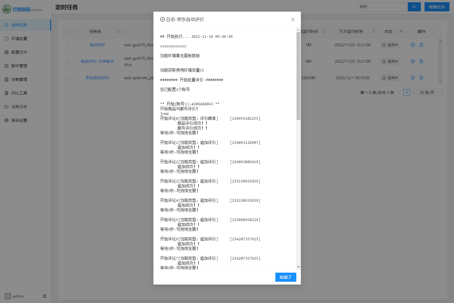Screen dimensions: 454x303
Task: Select the 依赖管理 icon in the sidebar
Action: pyautogui.click(x=6, y=79)
